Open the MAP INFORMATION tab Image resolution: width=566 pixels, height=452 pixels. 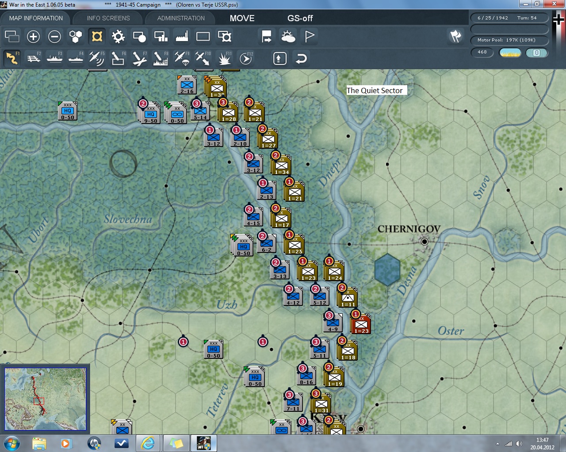click(x=36, y=18)
